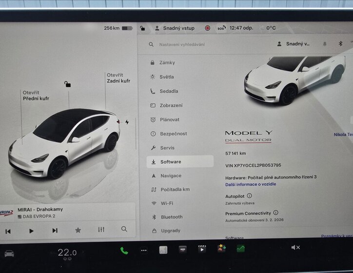Tap the MIRAI - Drahokamy track title
The width and height of the screenshot is (353, 273).
pos(40,210)
